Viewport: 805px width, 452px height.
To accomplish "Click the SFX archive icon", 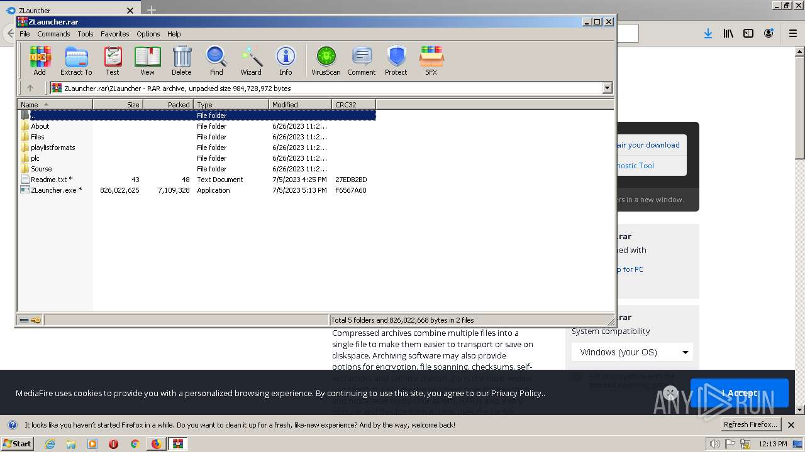I will coord(431,61).
